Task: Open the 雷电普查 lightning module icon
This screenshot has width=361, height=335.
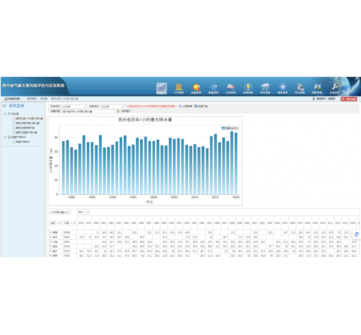Action: (283, 88)
